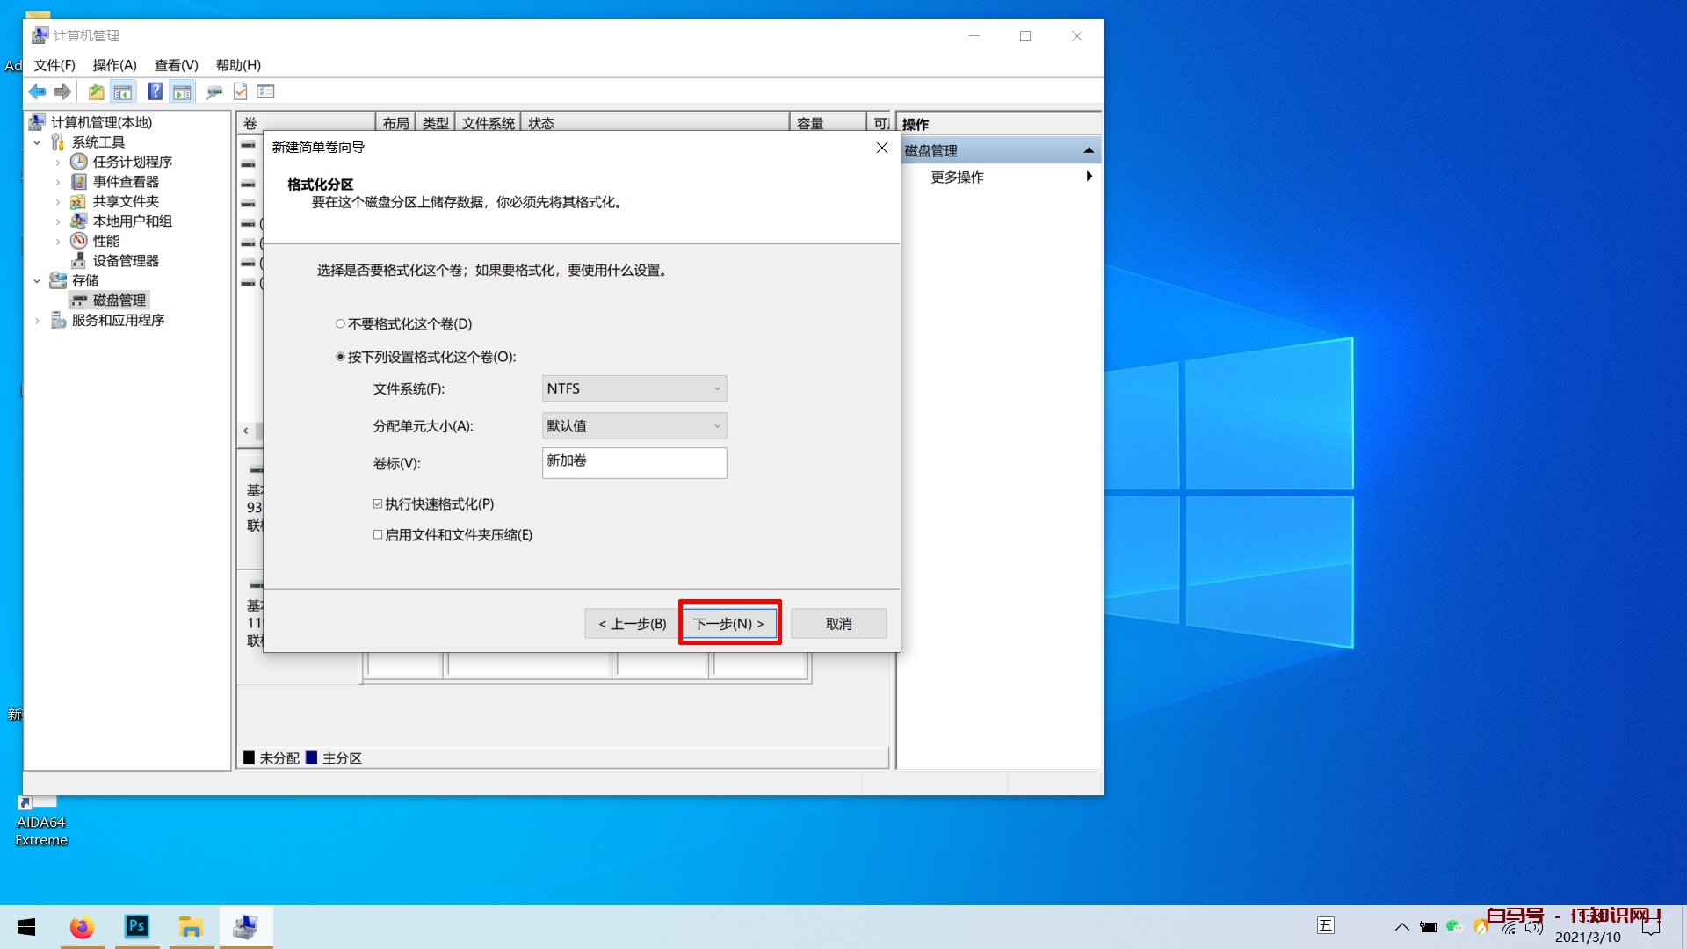Enable 启用文件和文件夹压缩 checkbox
This screenshot has width=1687, height=949.
coord(378,535)
